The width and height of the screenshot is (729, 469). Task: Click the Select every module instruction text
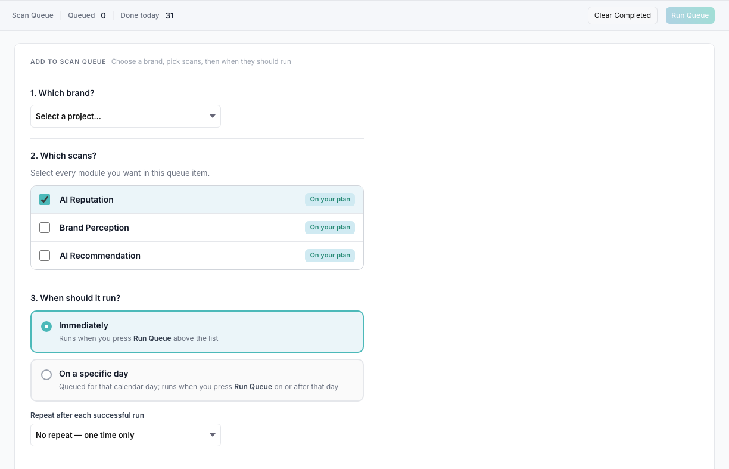pyautogui.click(x=120, y=173)
